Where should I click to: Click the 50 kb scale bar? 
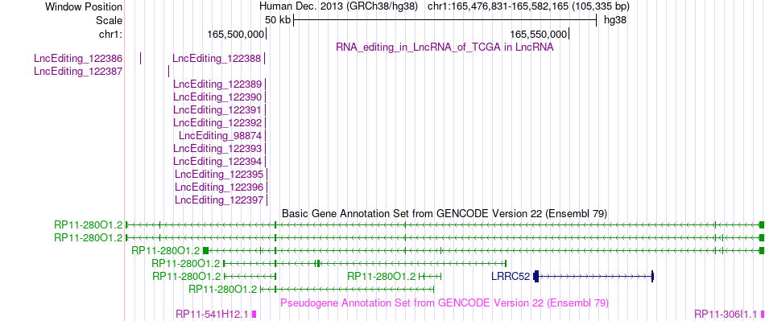445,20
